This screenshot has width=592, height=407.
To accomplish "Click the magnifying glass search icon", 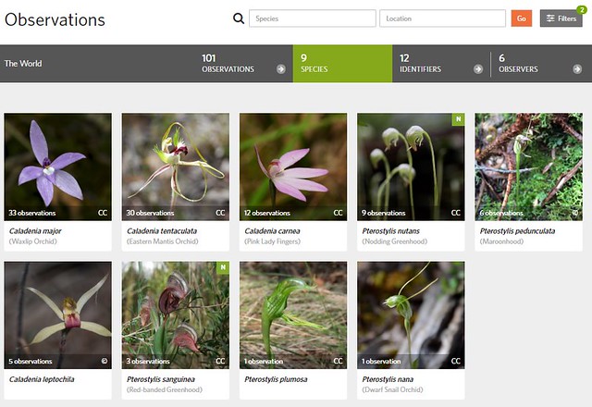I will 239,18.
